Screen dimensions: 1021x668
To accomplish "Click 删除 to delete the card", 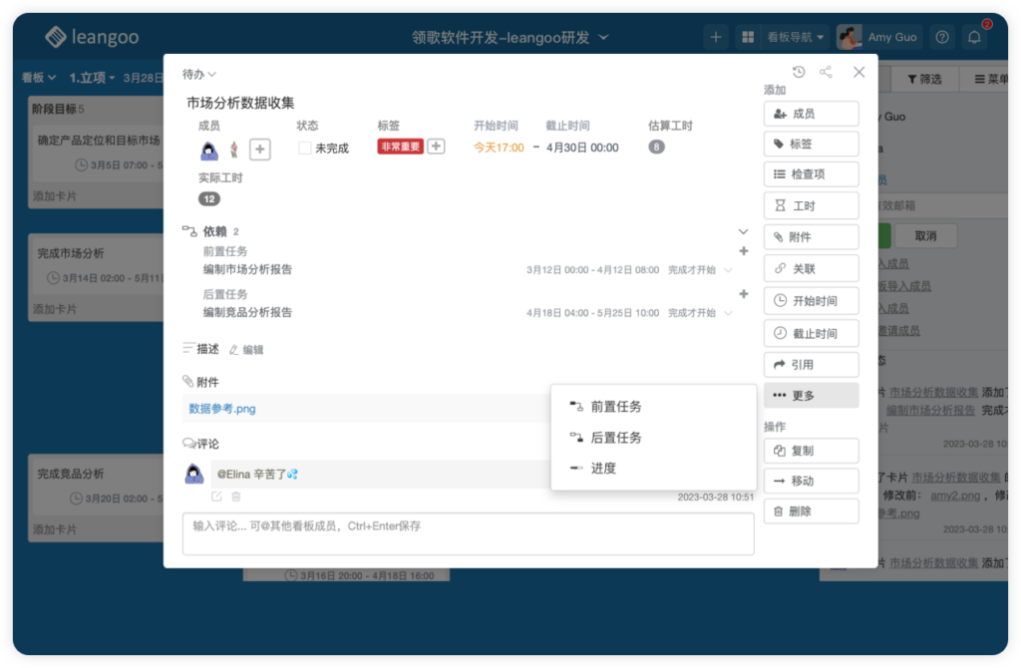I will tap(811, 510).
